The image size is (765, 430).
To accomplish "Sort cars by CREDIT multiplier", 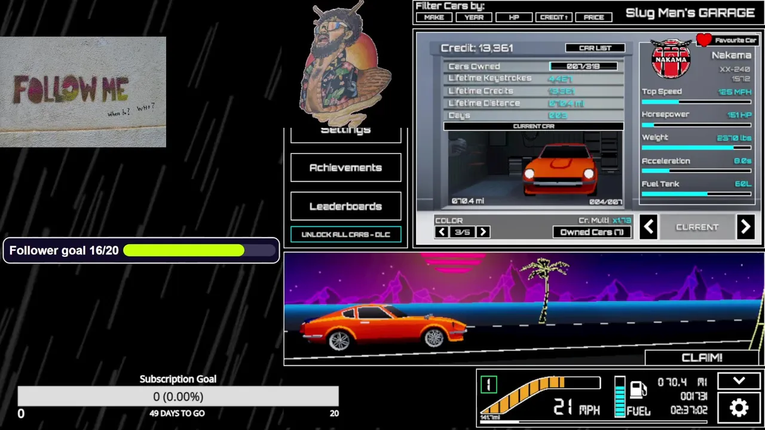I will [x=554, y=17].
